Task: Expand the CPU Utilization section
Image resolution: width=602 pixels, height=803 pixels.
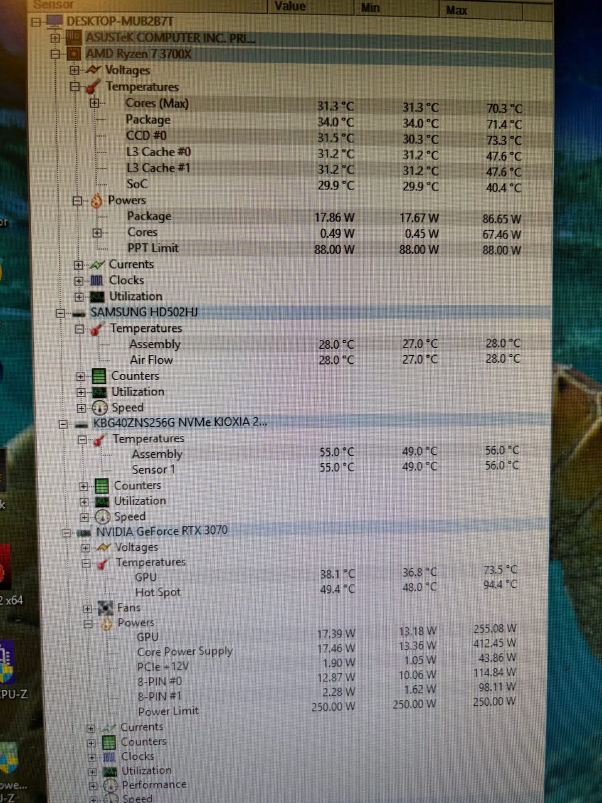Action: point(78,297)
